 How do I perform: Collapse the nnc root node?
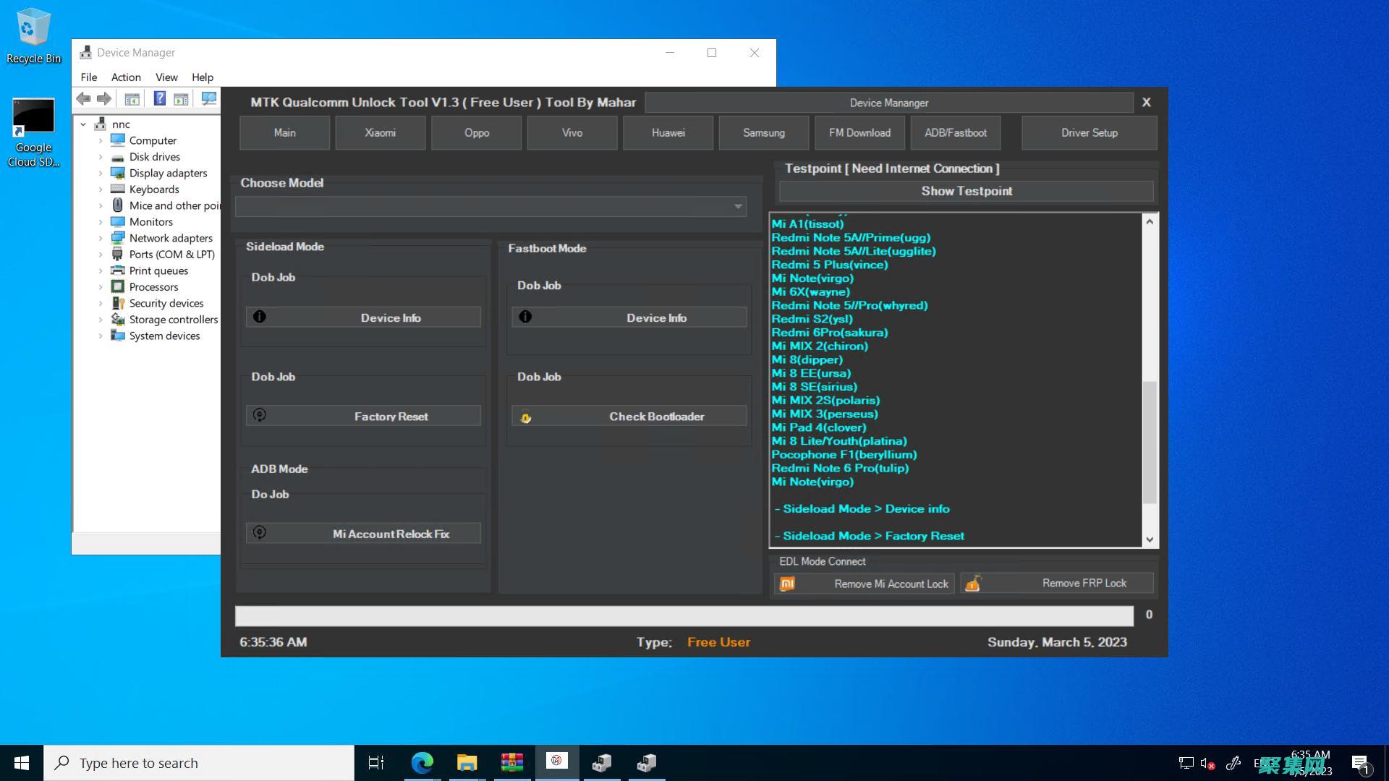click(x=83, y=124)
